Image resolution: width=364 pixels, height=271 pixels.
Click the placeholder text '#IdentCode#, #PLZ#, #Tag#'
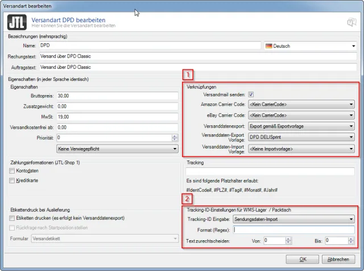point(214,190)
